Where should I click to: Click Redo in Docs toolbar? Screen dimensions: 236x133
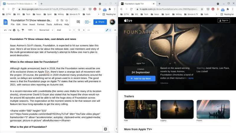pyautogui.click(x=10, y=30)
